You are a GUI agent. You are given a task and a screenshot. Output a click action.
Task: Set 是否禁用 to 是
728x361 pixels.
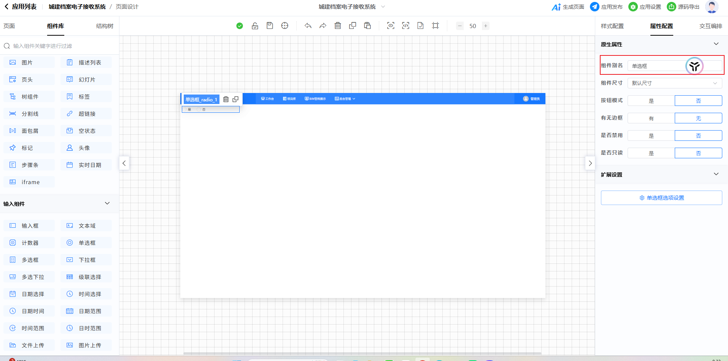[651, 136]
